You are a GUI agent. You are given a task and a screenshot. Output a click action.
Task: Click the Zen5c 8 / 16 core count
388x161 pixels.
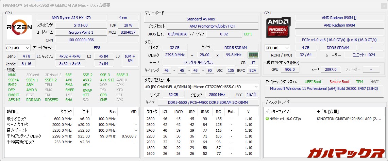point(26,64)
